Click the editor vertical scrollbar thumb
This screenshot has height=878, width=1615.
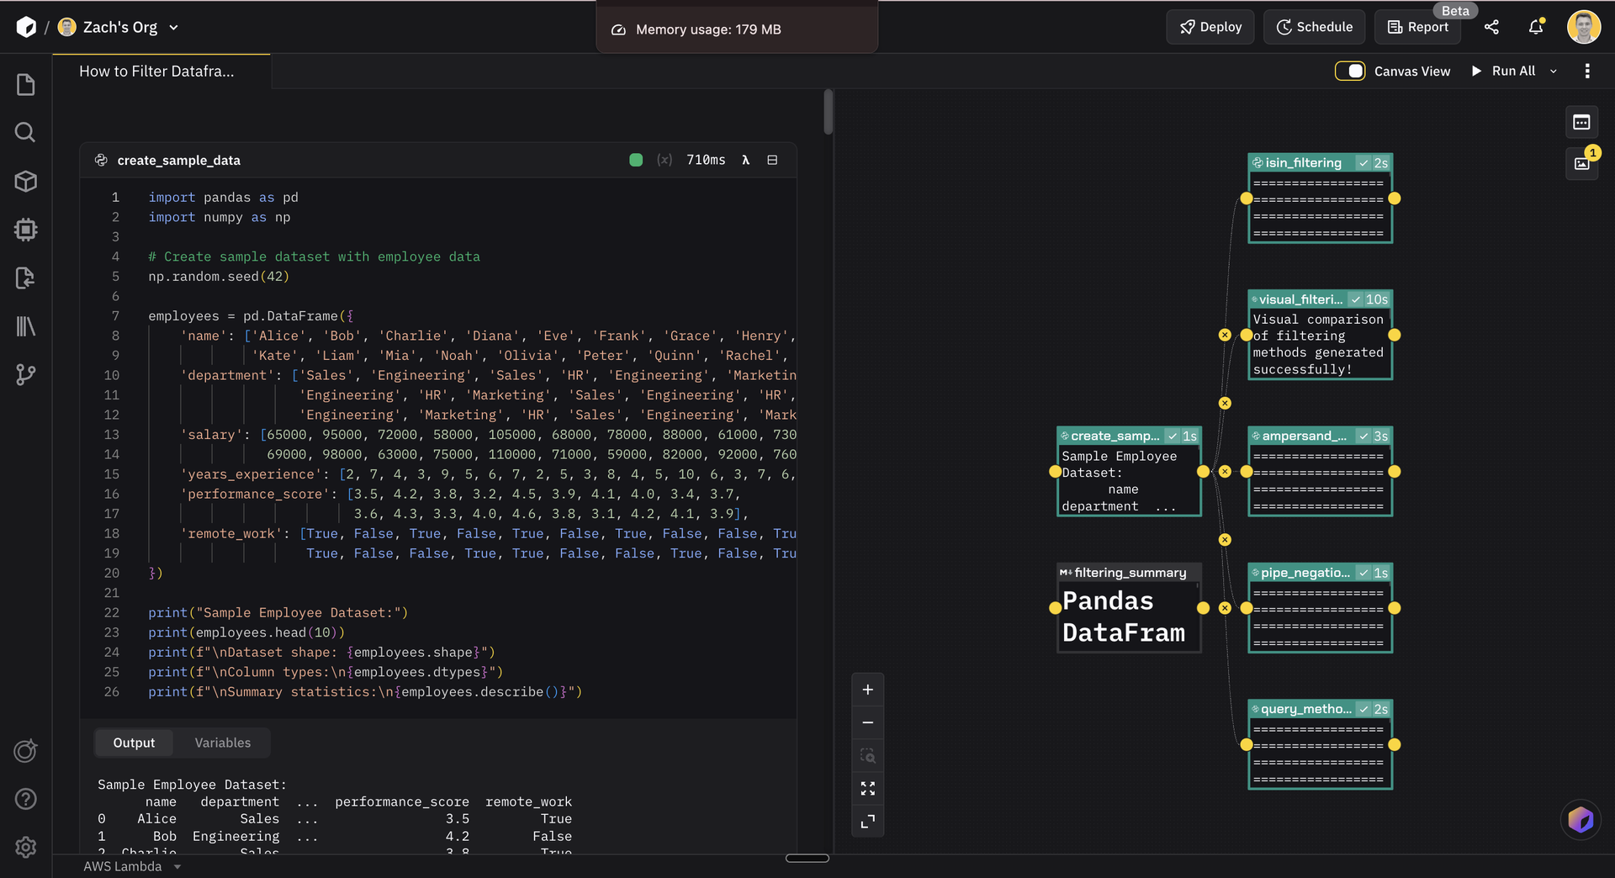pyautogui.click(x=829, y=112)
